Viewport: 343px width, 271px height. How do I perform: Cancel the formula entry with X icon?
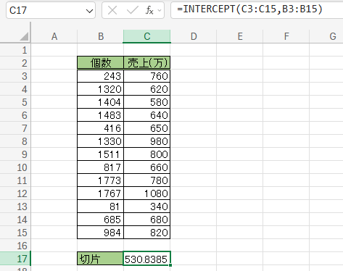pos(112,10)
